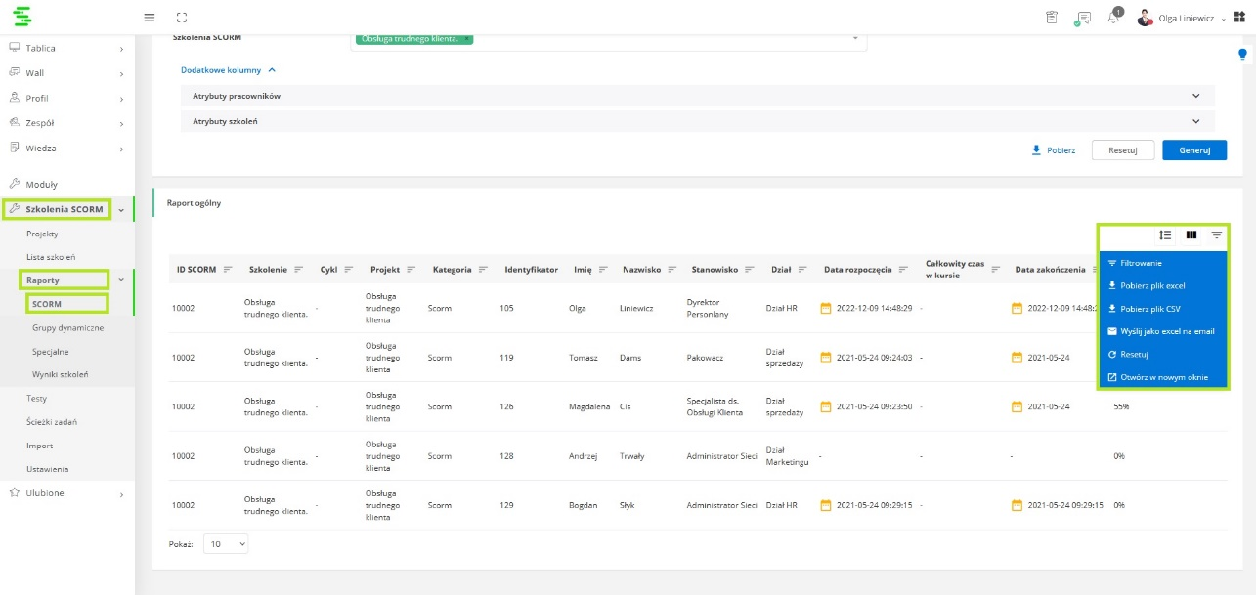Choose Pobierz plik CSV menu option
Screen dimensions: 1256x595
click(x=1162, y=309)
